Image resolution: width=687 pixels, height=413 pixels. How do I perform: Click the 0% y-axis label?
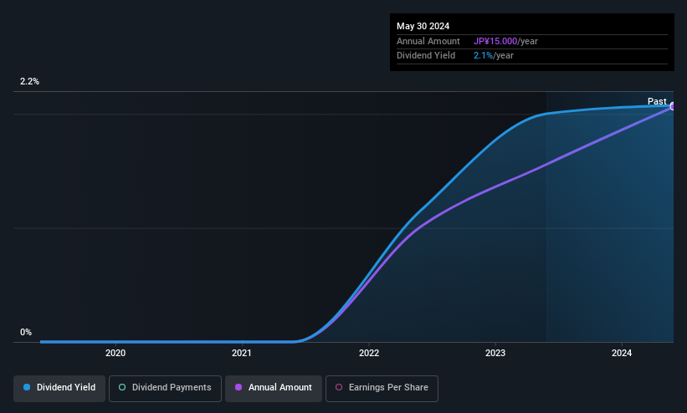coord(26,333)
